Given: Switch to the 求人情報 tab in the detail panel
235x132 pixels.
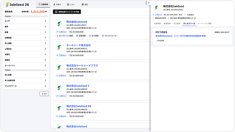Looking at the screenshot, I should 177,24.
